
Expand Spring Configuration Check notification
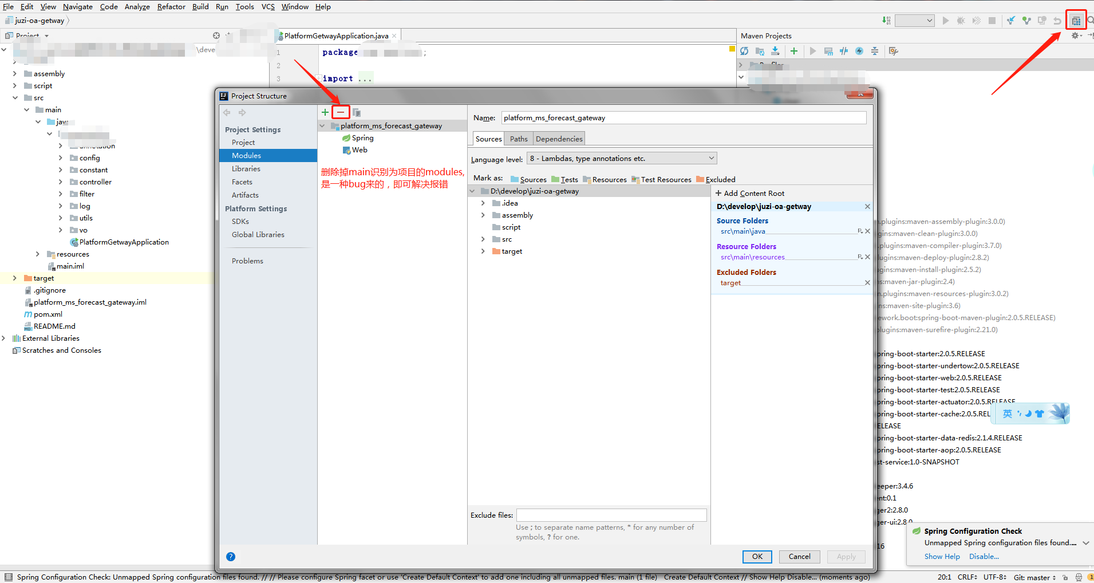[1086, 543]
